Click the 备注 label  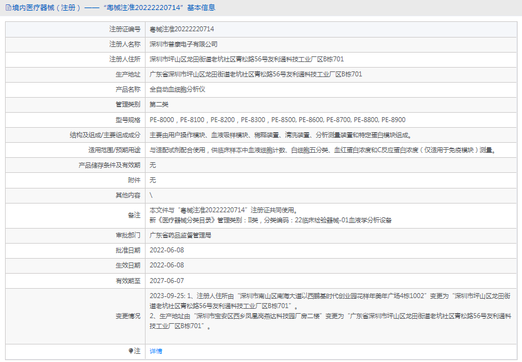pyautogui.click(x=134, y=215)
